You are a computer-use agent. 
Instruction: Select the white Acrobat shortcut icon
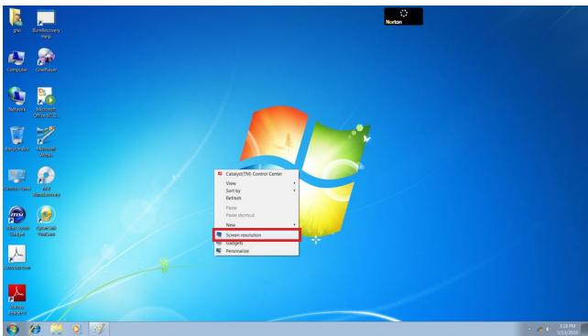pyautogui.click(x=16, y=257)
